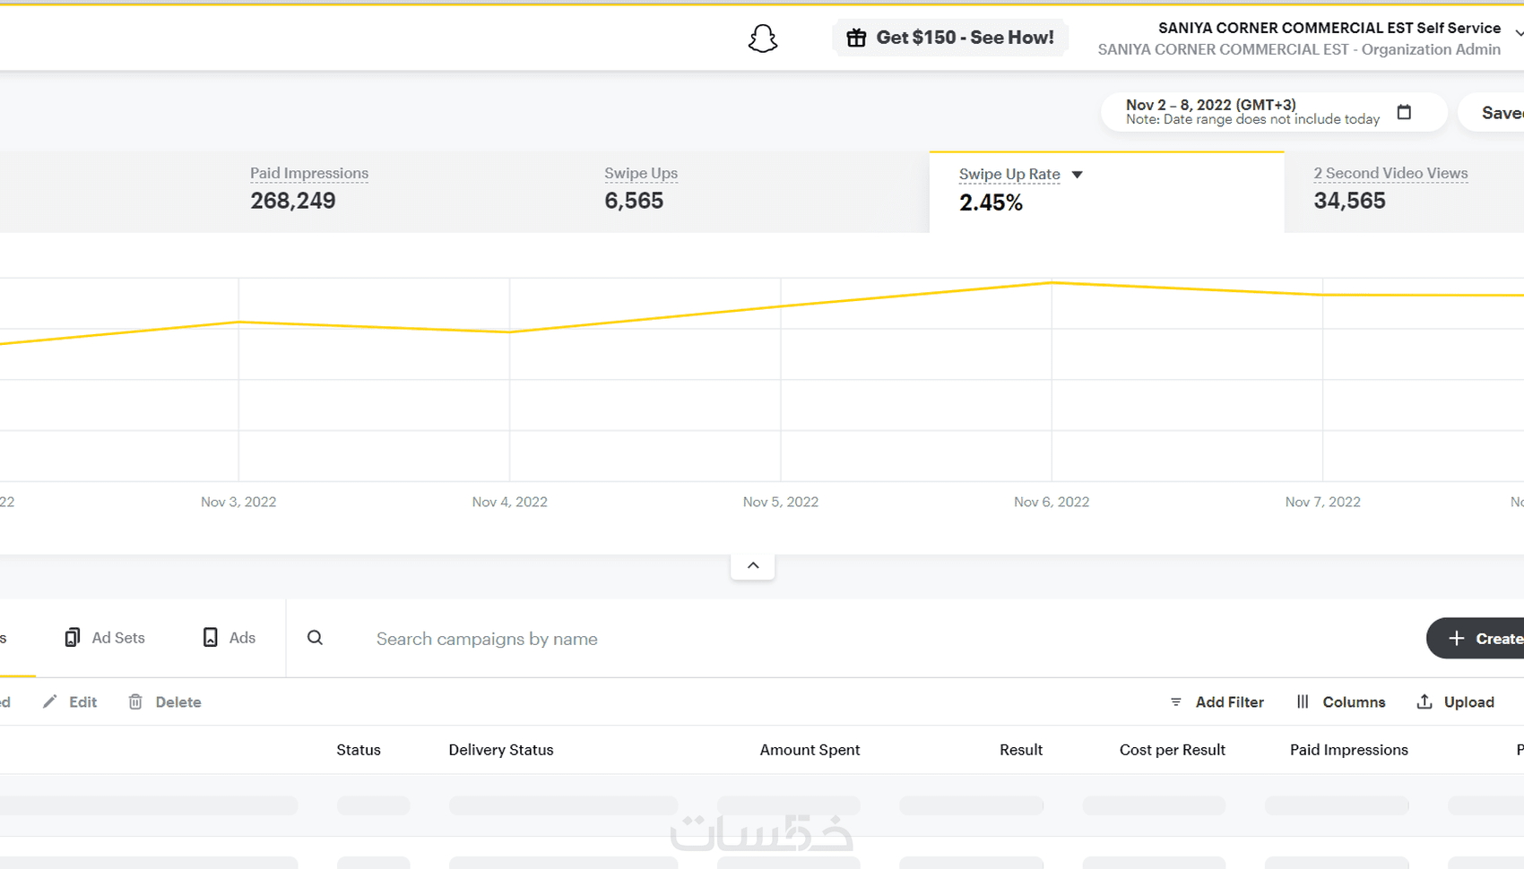Image resolution: width=1524 pixels, height=869 pixels.
Task: Click the Snapchat ghost logo icon
Action: click(x=763, y=39)
